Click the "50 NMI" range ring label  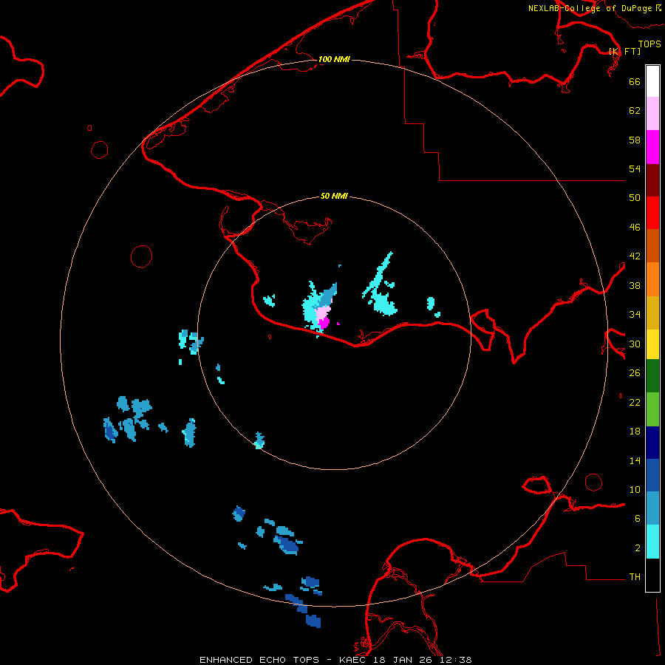click(334, 196)
